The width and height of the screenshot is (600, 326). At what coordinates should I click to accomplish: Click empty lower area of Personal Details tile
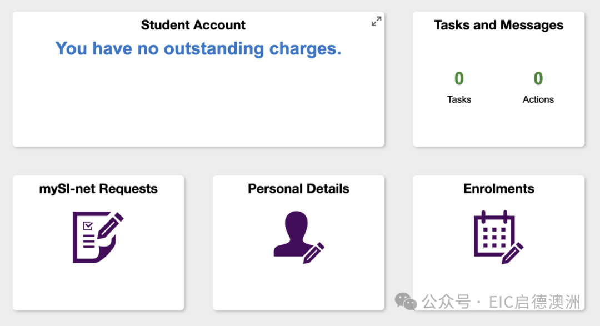298,287
